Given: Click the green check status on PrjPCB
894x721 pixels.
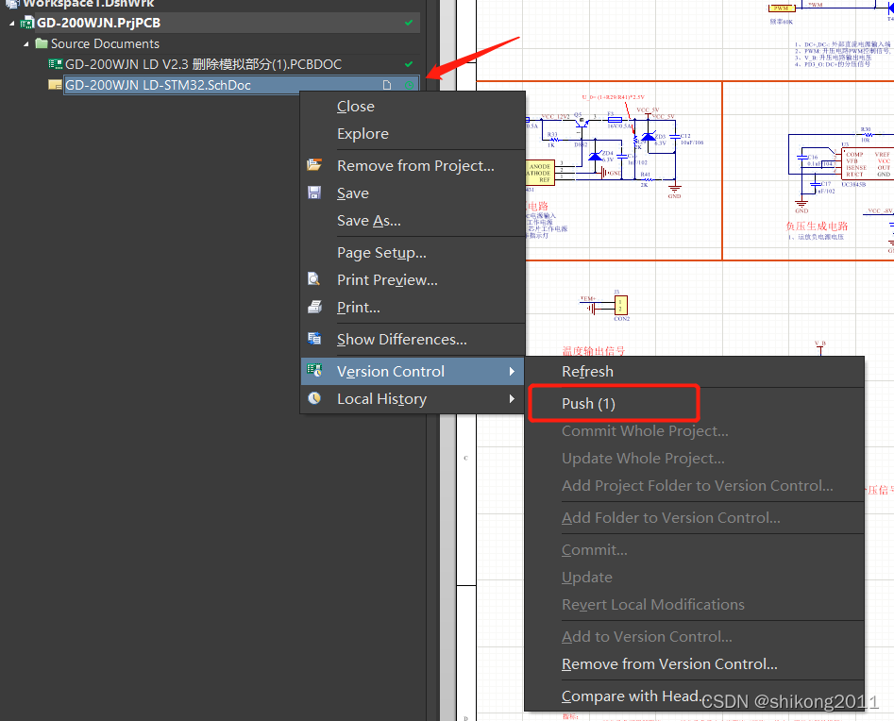Looking at the screenshot, I should [409, 22].
